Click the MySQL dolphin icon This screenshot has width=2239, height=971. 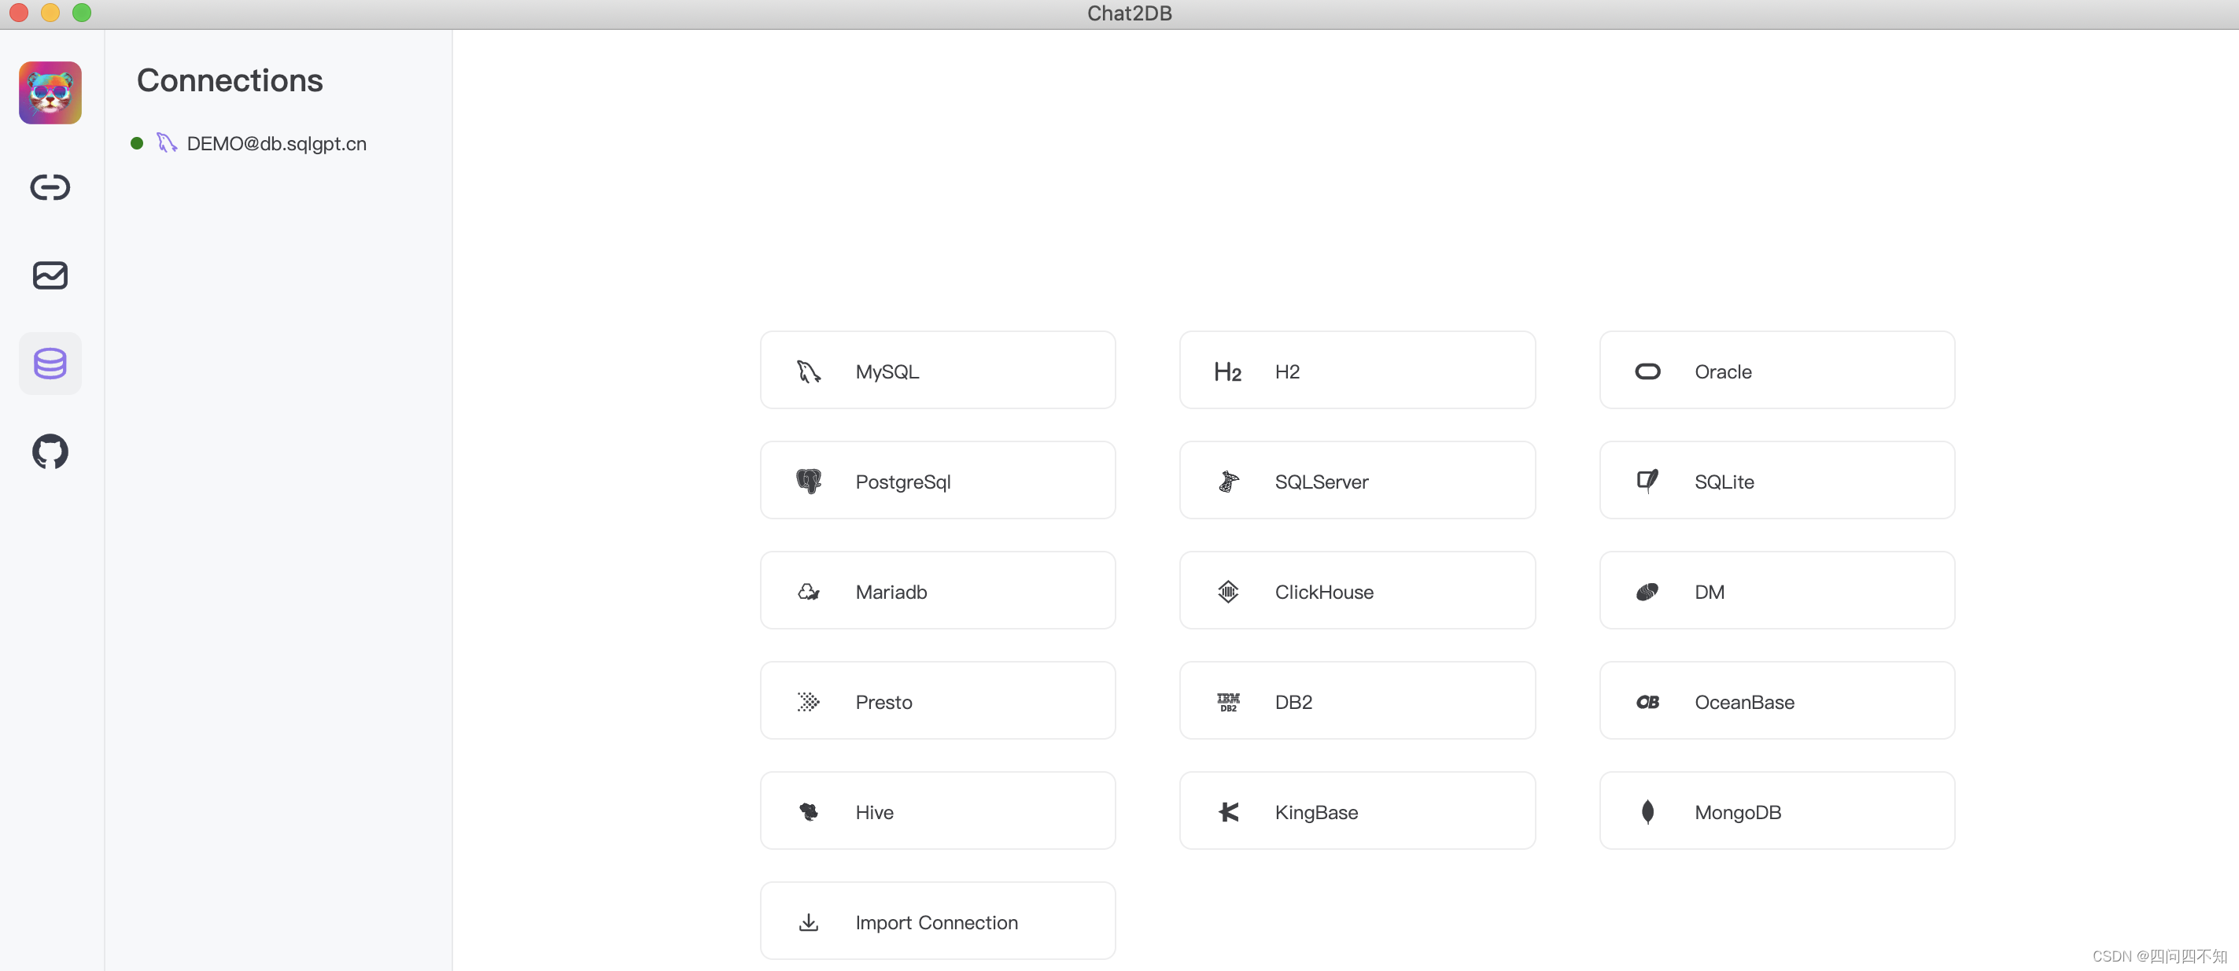point(808,372)
